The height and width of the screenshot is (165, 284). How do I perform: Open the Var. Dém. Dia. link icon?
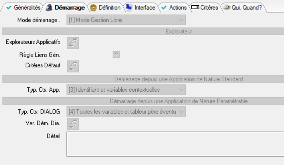click(73, 124)
